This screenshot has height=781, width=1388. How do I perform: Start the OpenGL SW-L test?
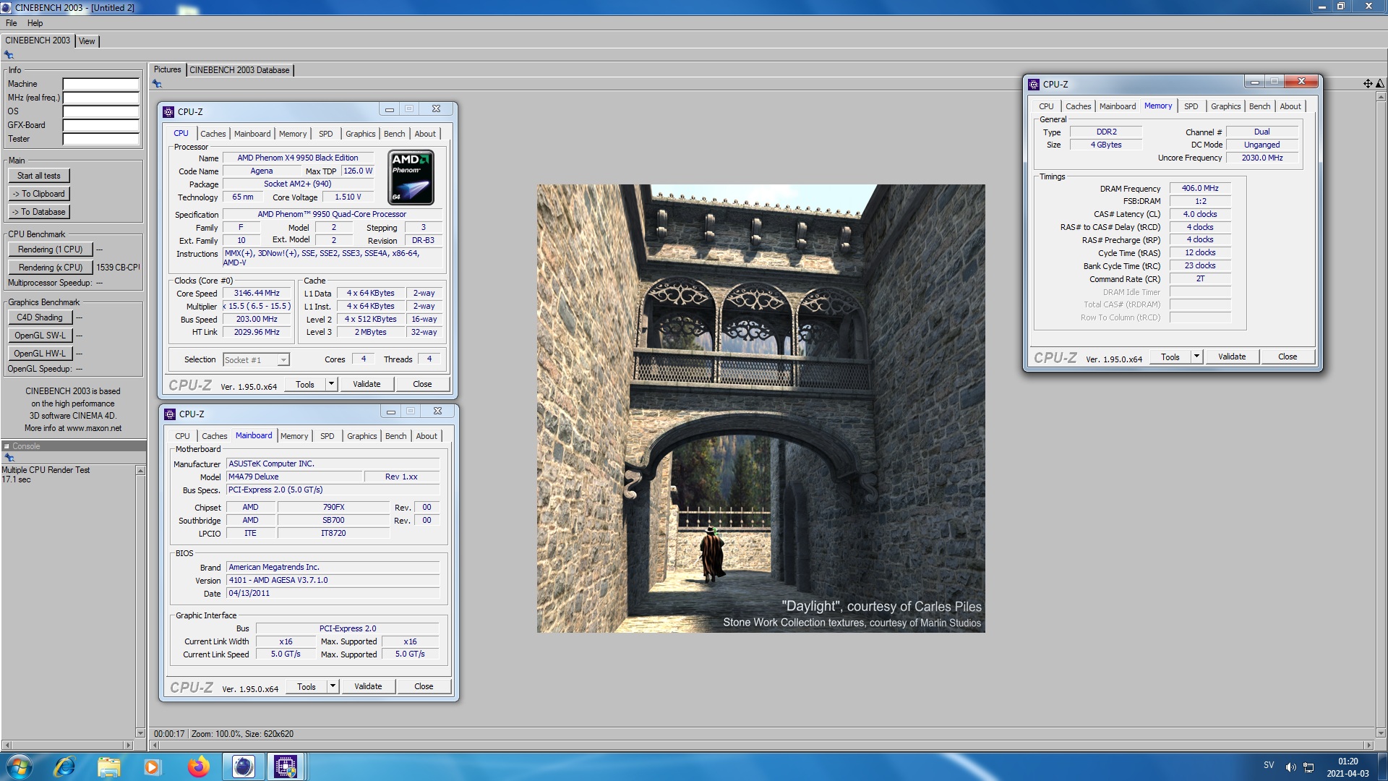point(40,336)
